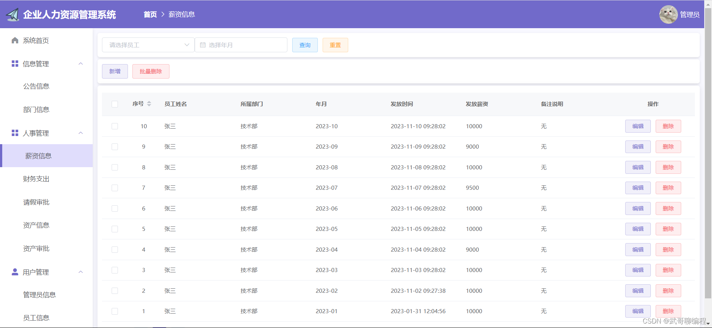Edit the 2023-06 salary record
The height and width of the screenshot is (328, 712).
point(638,209)
